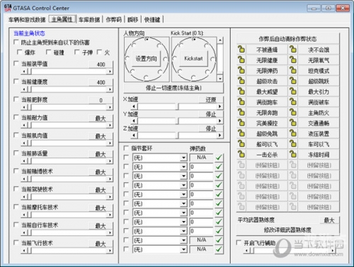The height and width of the screenshot is (267, 354).
Task: Click the lock icon beside 无限健康
Action: [241, 60]
